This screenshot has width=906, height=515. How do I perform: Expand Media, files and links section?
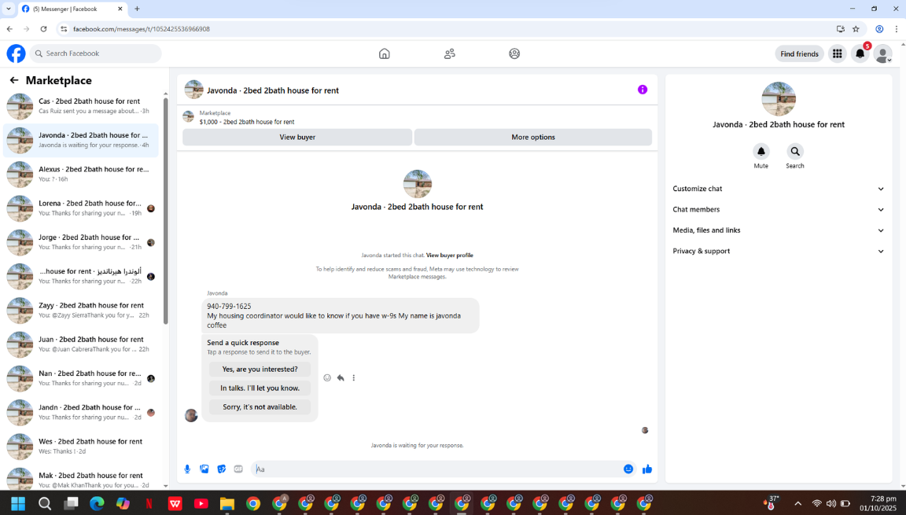779,230
